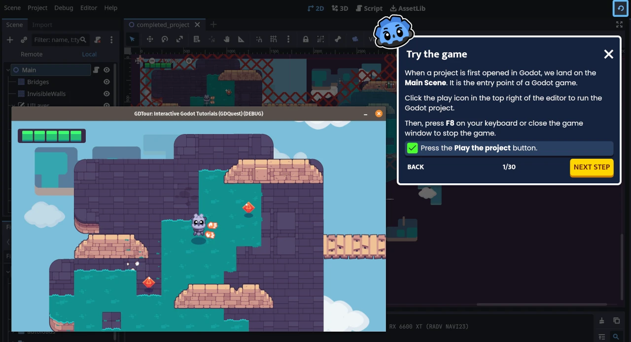Toggle smart snapping magnet icon
Image resolution: width=631 pixels, height=342 pixels.
(259, 39)
